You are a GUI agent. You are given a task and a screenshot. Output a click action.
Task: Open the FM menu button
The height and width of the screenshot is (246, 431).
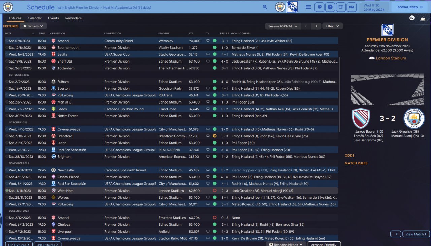(352, 7)
